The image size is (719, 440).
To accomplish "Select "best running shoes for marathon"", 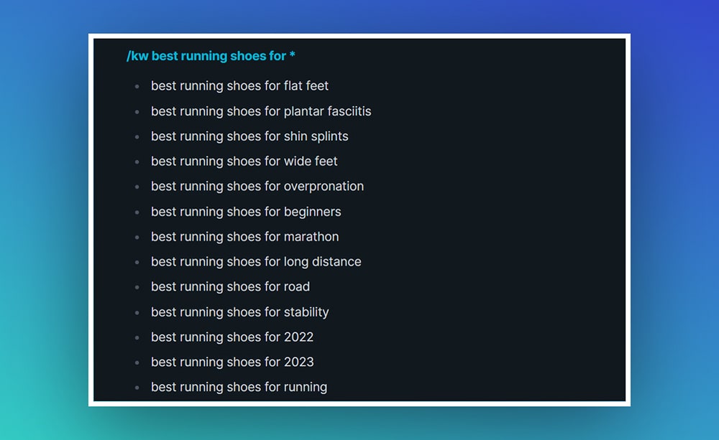I will coord(245,237).
